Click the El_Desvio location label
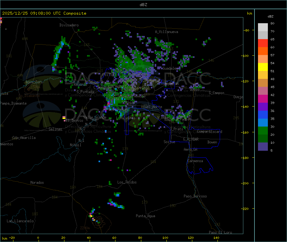Image resolution: width=287 pixels, height=242 pixels. 74,121
